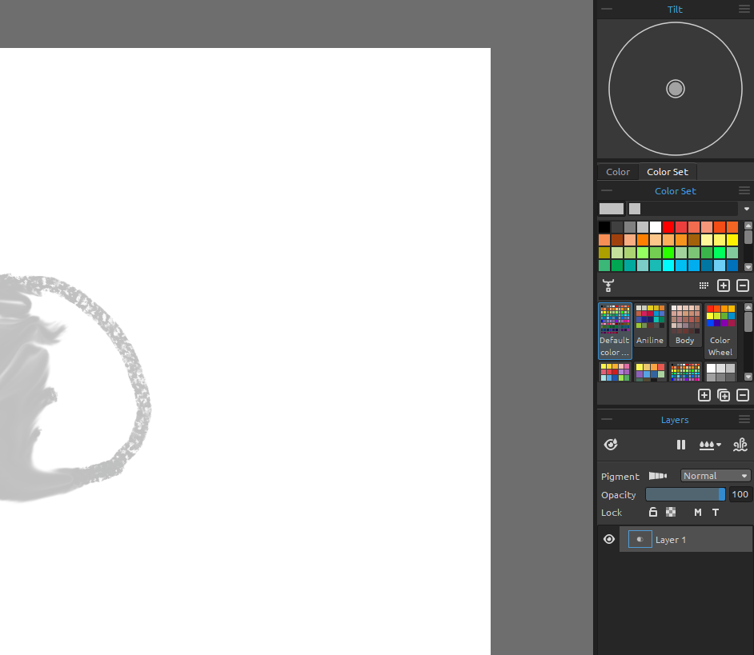Remove color from set minus icon
The height and width of the screenshot is (655, 754).
point(743,286)
